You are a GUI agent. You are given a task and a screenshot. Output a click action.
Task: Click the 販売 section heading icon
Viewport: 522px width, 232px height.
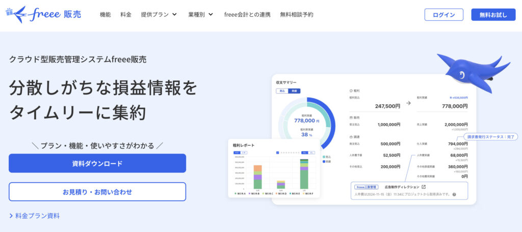(351, 118)
